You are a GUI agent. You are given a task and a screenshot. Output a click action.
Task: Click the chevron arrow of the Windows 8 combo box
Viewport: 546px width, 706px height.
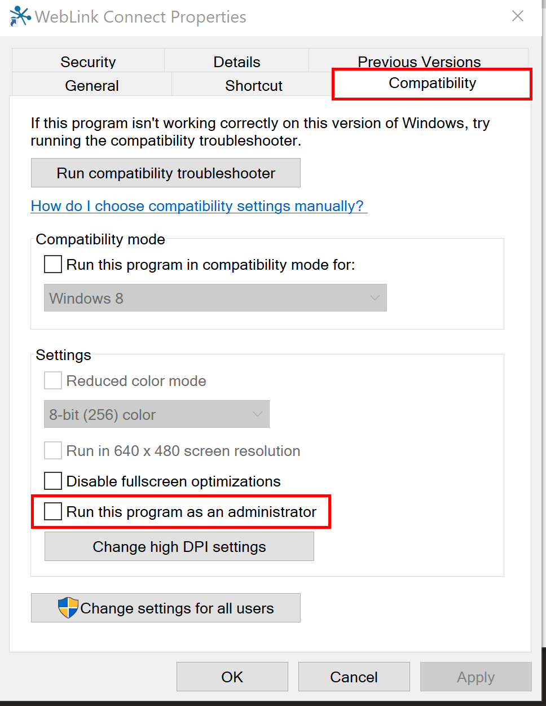click(375, 298)
